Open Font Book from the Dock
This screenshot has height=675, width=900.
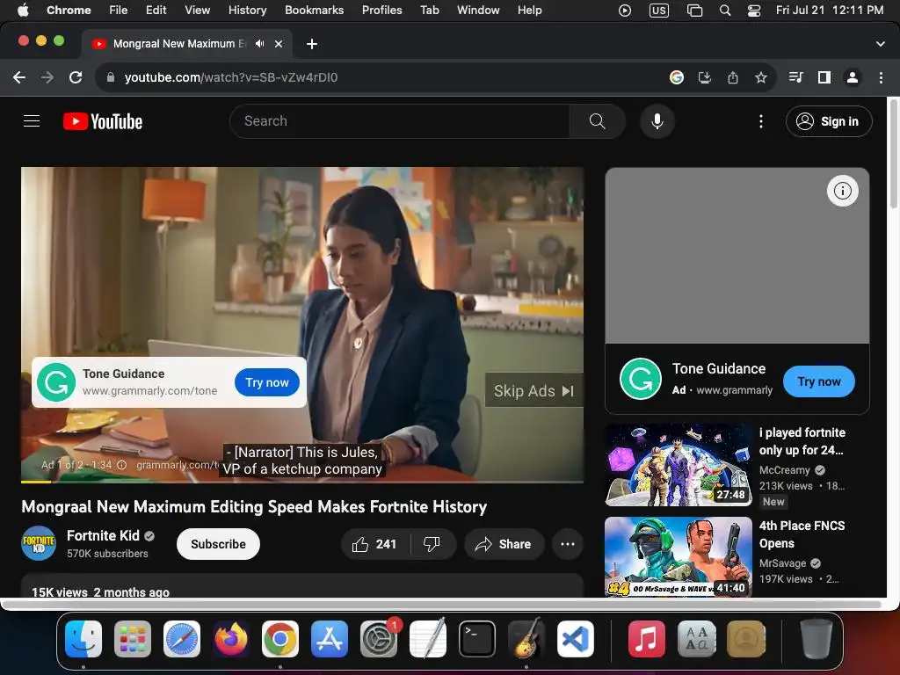coord(697,639)
